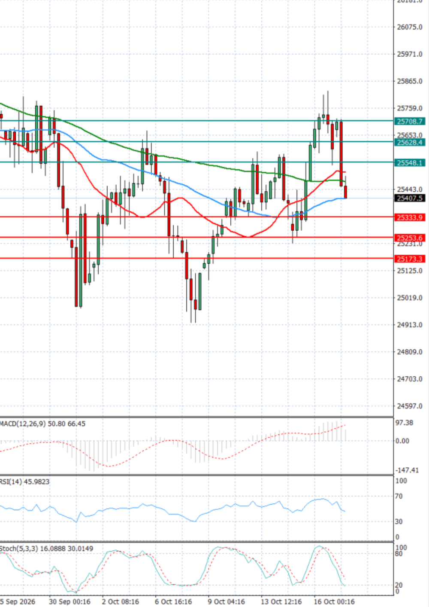This screenshot has width=429, height=607.
Task: Click the 30 Sep 00:16 time axis label
Action: tap(69, 601)
